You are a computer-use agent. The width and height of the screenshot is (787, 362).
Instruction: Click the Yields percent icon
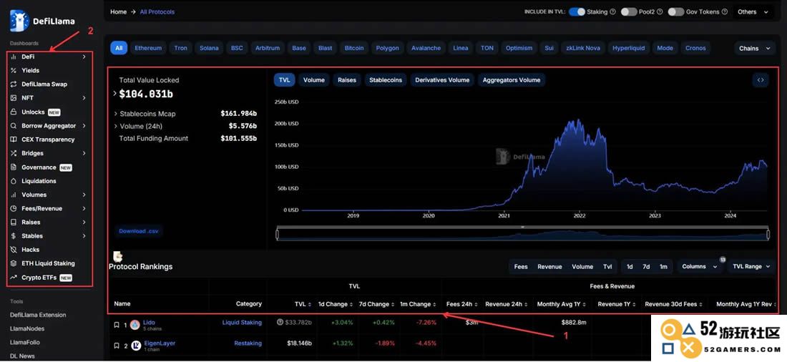click(14, 71)
